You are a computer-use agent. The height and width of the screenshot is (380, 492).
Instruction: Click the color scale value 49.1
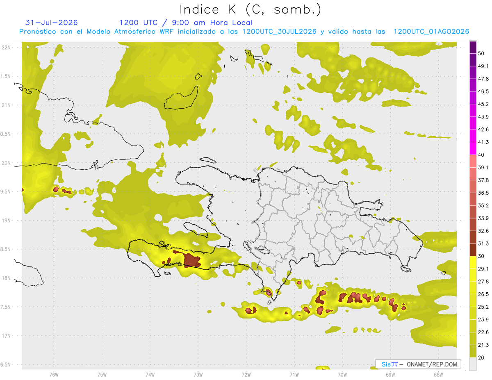pyautogui.click(x=483, y=66)
